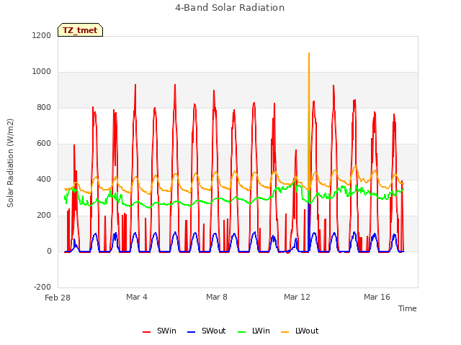The width and height of the screenshot is (461, 345).
Task: Click the tall orange LWout spike peak
Action: [309, 54]
